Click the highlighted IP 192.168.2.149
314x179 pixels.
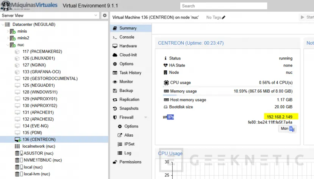tap(280, 117)
